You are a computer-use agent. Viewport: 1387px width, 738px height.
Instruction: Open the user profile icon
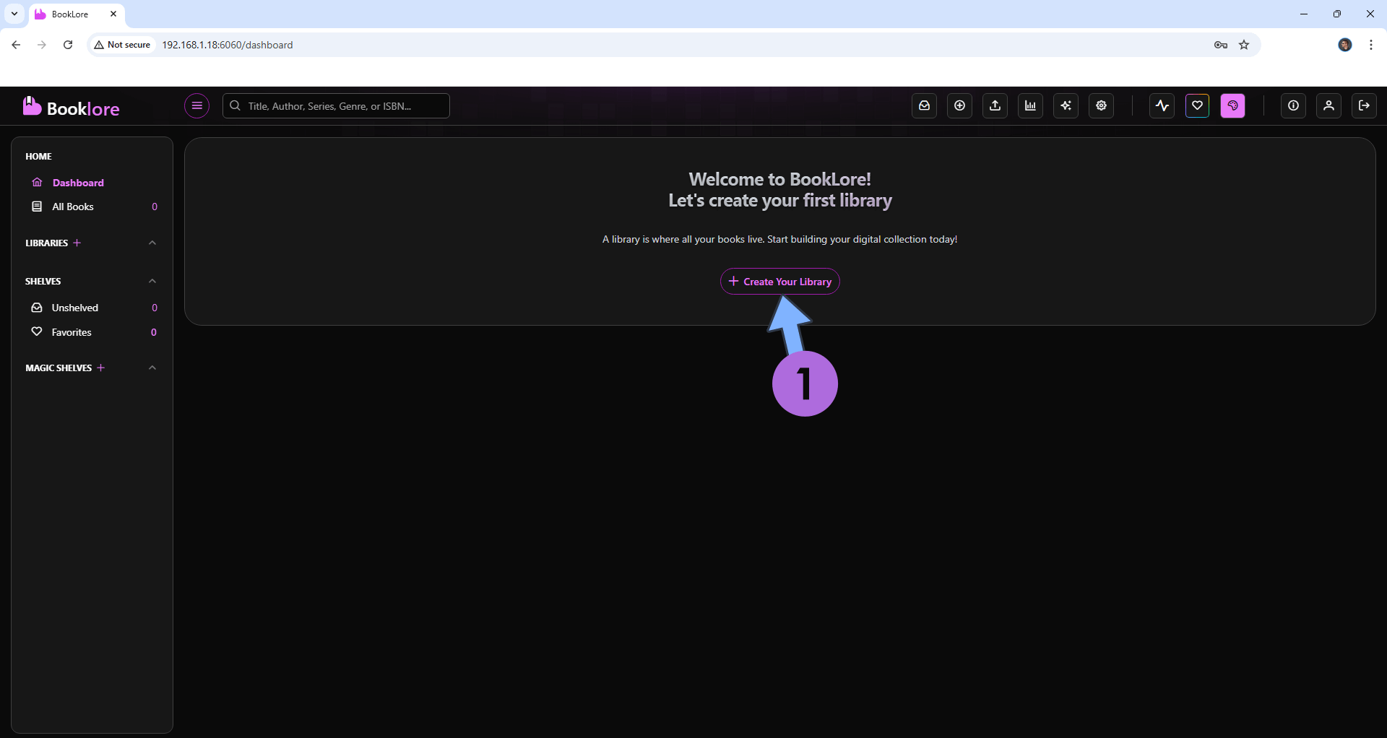click(x=1328, y=105)
